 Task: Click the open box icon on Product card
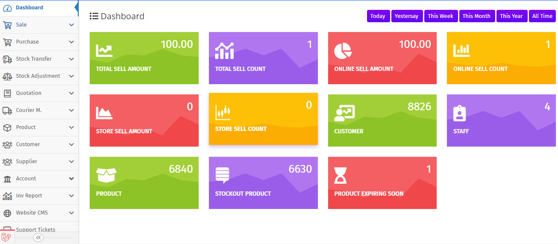(x=106, y=175)
